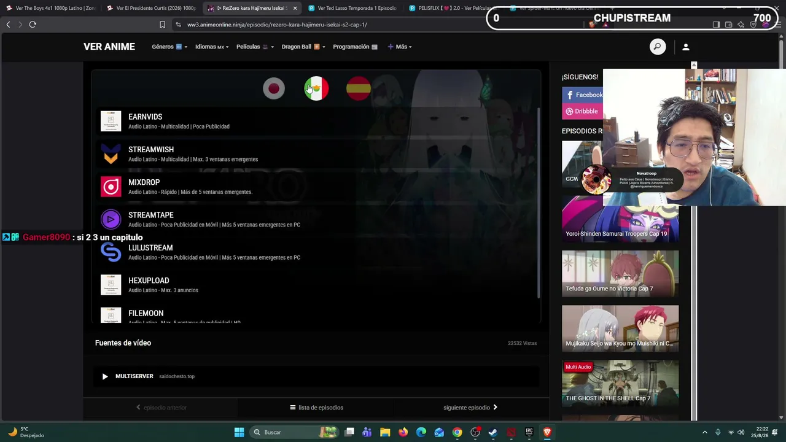
Task: Launch Firefox from the taskbar
Action: pyautogui.click(x=403, y=432)
